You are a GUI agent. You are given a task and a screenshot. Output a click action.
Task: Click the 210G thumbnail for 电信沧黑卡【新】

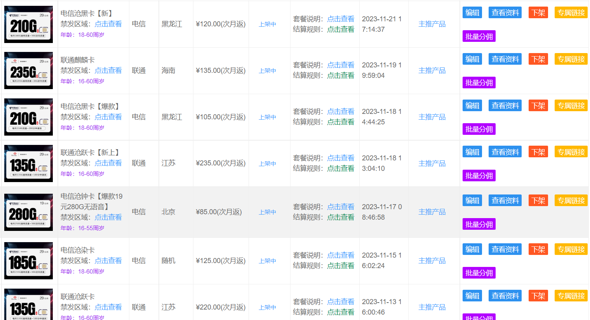tap(28, 24)
